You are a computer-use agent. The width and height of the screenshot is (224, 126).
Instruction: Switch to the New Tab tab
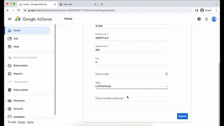78,5
